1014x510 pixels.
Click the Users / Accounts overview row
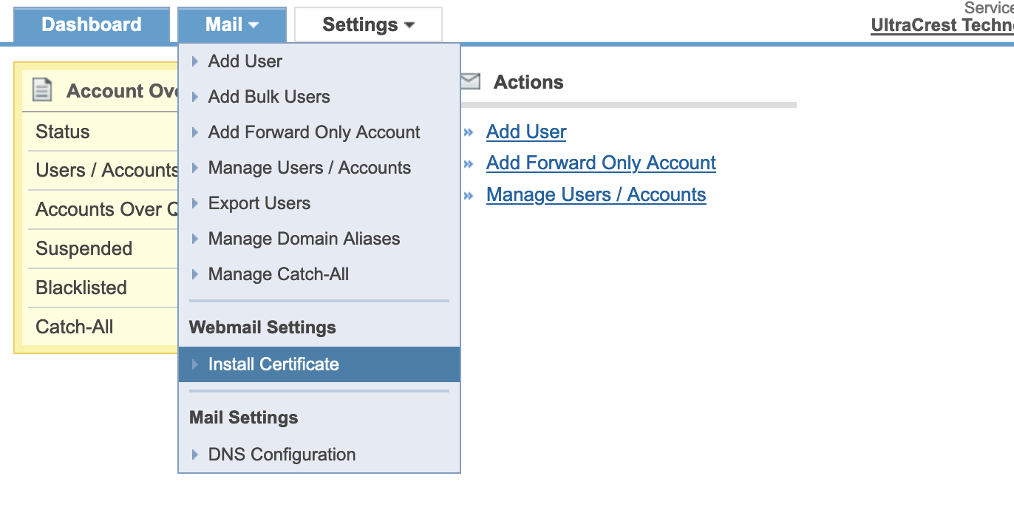pyautogui.click(x=103, y=171)
